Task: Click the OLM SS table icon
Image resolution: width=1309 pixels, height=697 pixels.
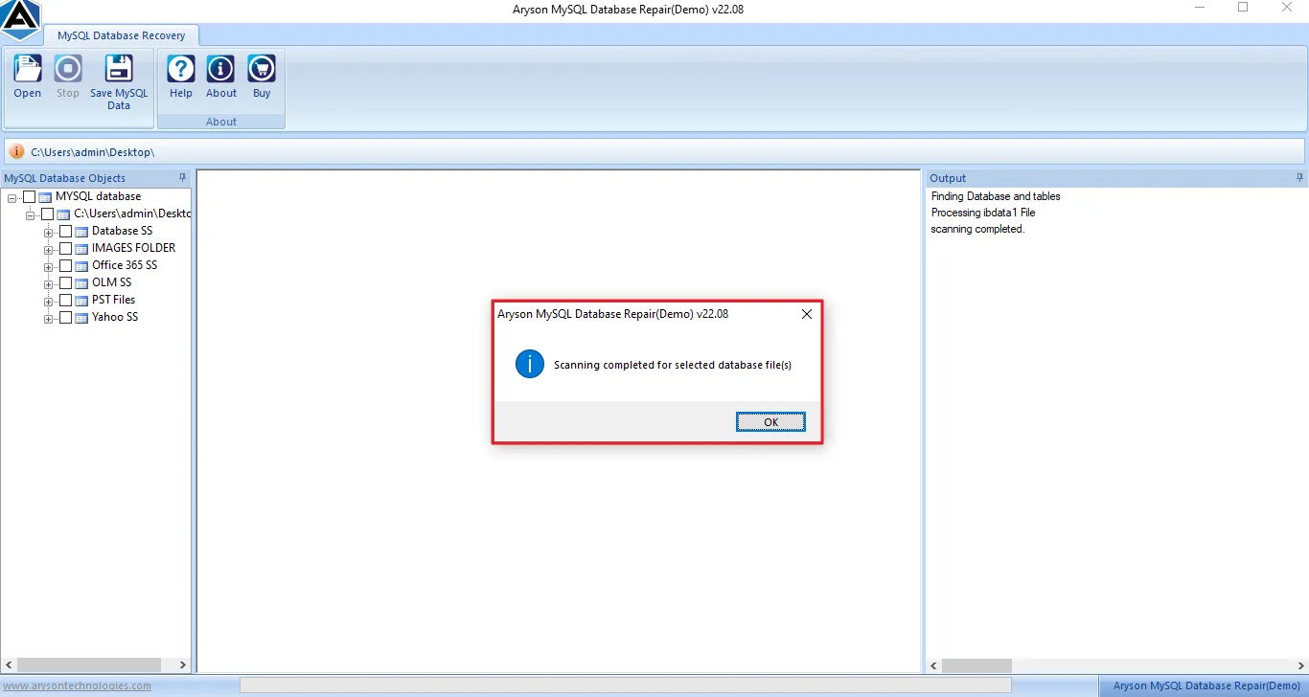Action: click(81, 282)
